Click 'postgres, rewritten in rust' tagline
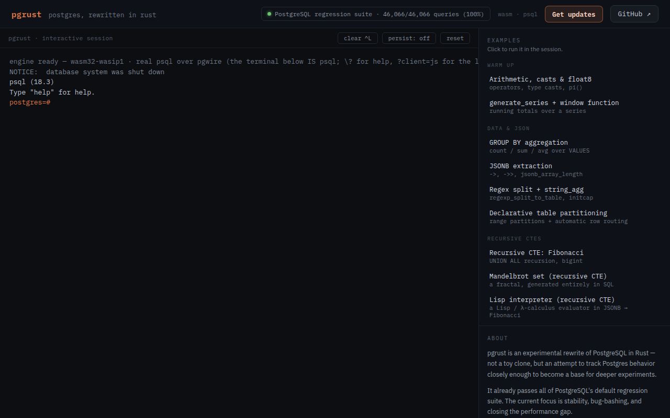This screenshot has width=670, height=418. tap(102, 15)
